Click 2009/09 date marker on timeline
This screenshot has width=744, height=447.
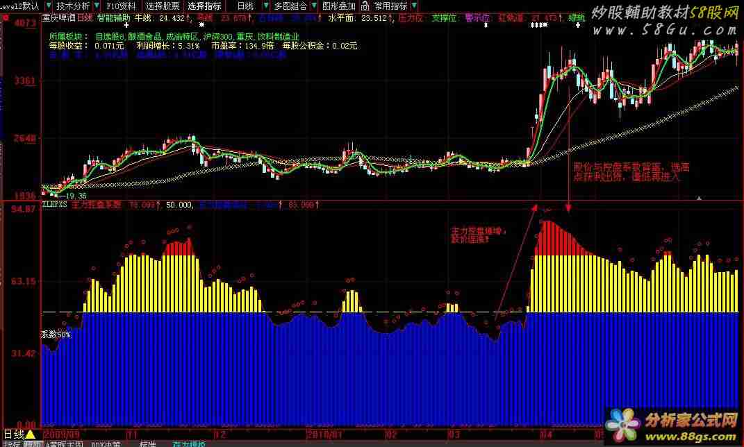coord(61,435)
